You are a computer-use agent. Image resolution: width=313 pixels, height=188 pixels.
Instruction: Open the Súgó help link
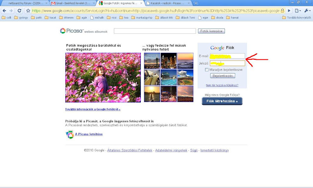tap(194, 150)
